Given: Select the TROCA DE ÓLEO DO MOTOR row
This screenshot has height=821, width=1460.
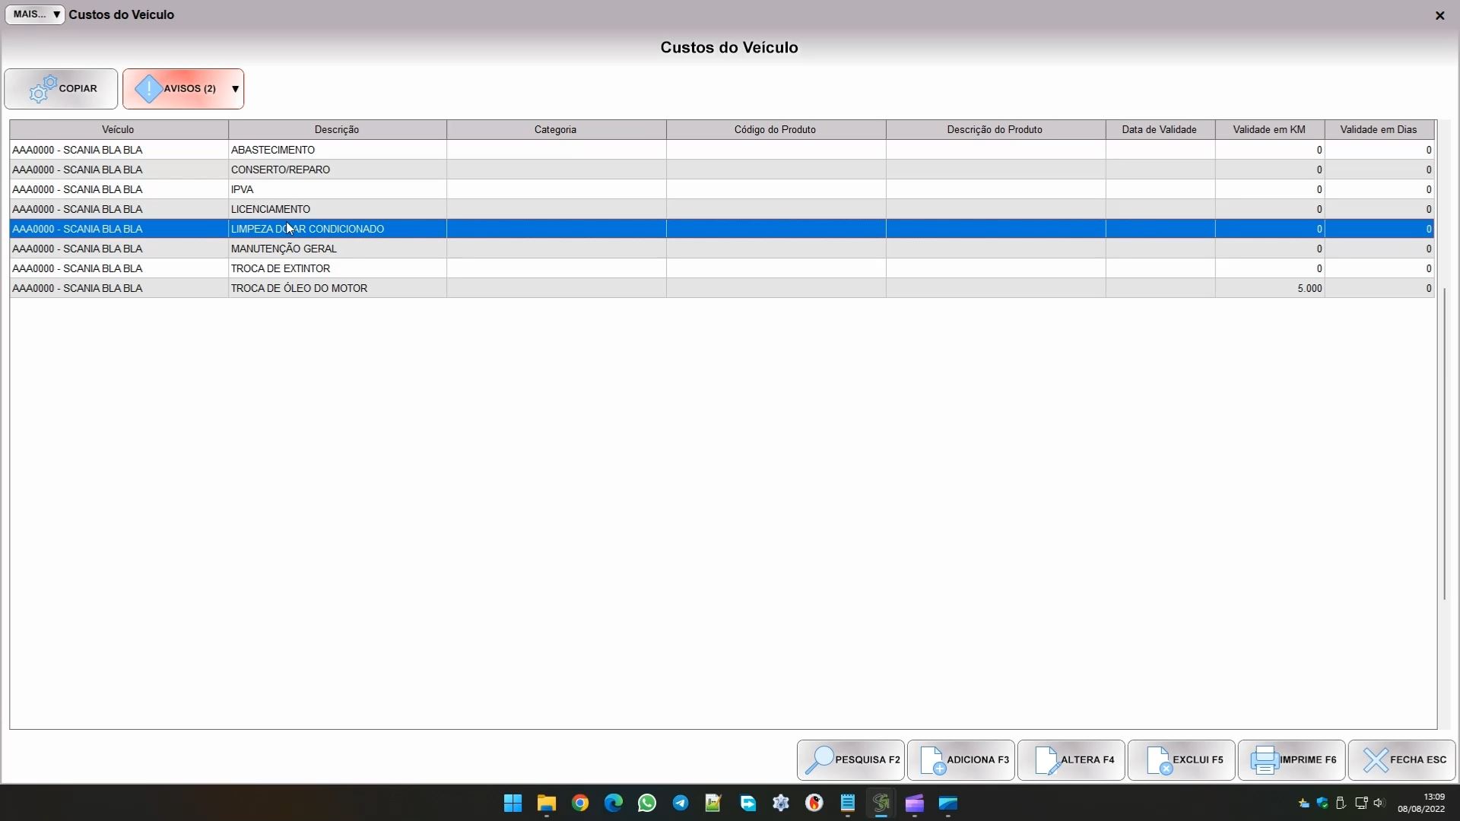Looking at the screenshot, I should pyautogui.click(x=299, y=289).
